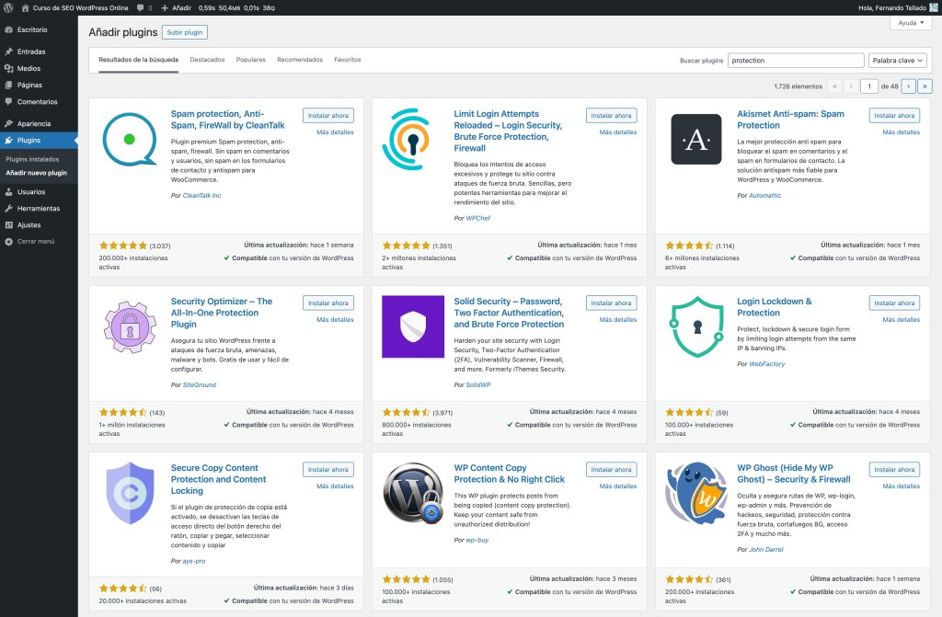Open Más detalles for Akismet Anti-spam
The image size is (942, 617).
[901, 132]
